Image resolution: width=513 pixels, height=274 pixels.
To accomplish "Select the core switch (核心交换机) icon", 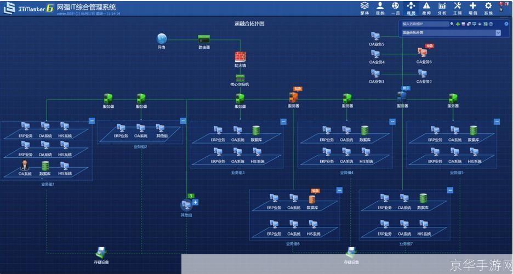I will pos(240,77).
